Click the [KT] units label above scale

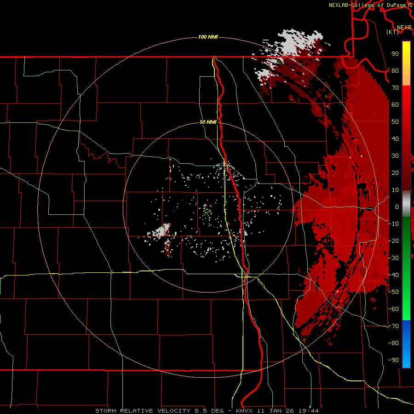click(x=393, y=32)
